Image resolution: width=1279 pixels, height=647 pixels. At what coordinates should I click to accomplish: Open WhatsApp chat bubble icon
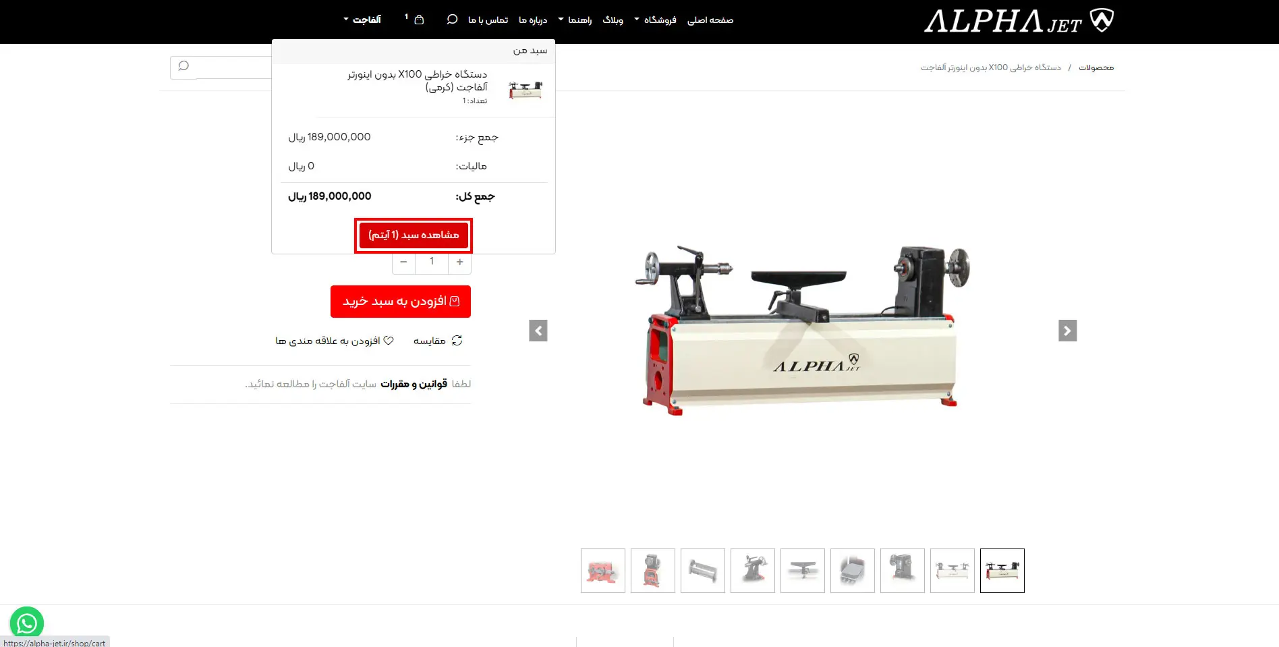point(27,623)
